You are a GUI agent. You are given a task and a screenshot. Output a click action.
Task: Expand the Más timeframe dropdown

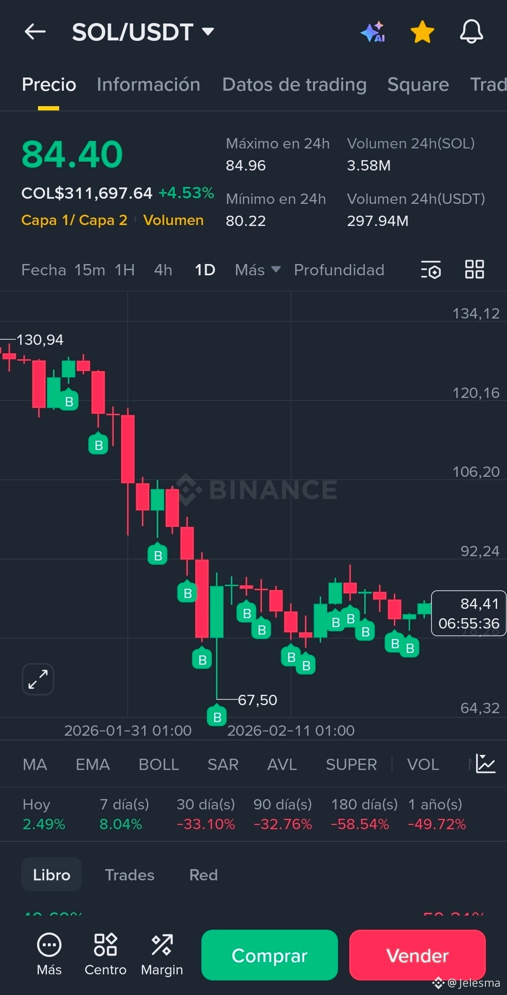258,270
